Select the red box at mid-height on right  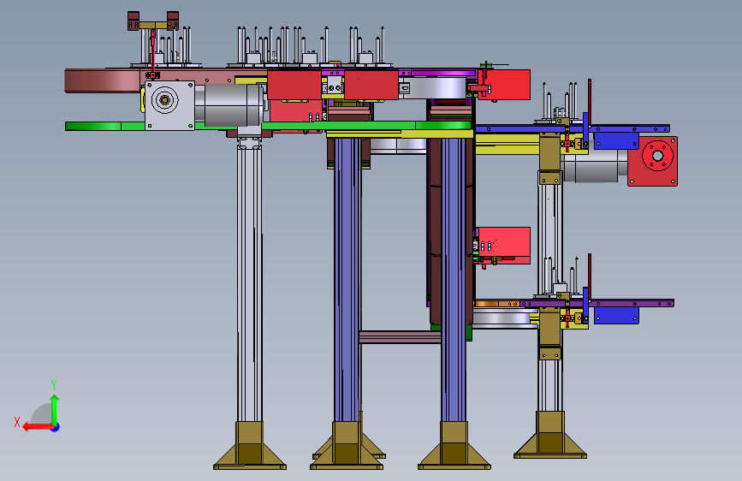[503, 245]
